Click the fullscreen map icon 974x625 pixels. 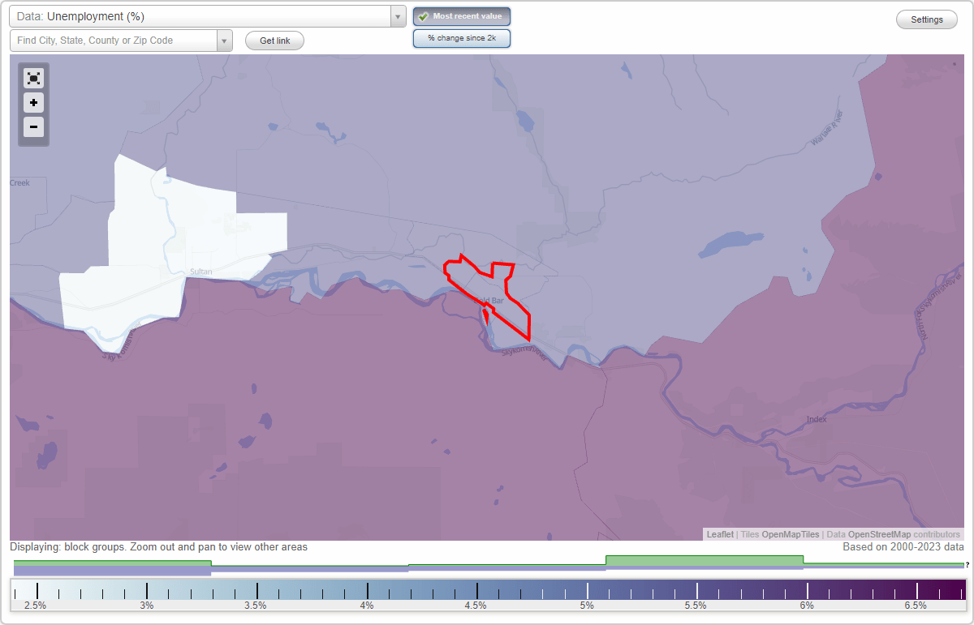33,79
